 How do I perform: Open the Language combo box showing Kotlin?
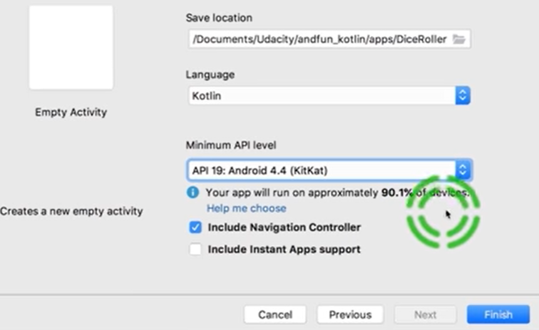click(x=321, y=96)
